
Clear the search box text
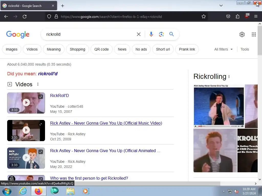[x=138, y=34]
